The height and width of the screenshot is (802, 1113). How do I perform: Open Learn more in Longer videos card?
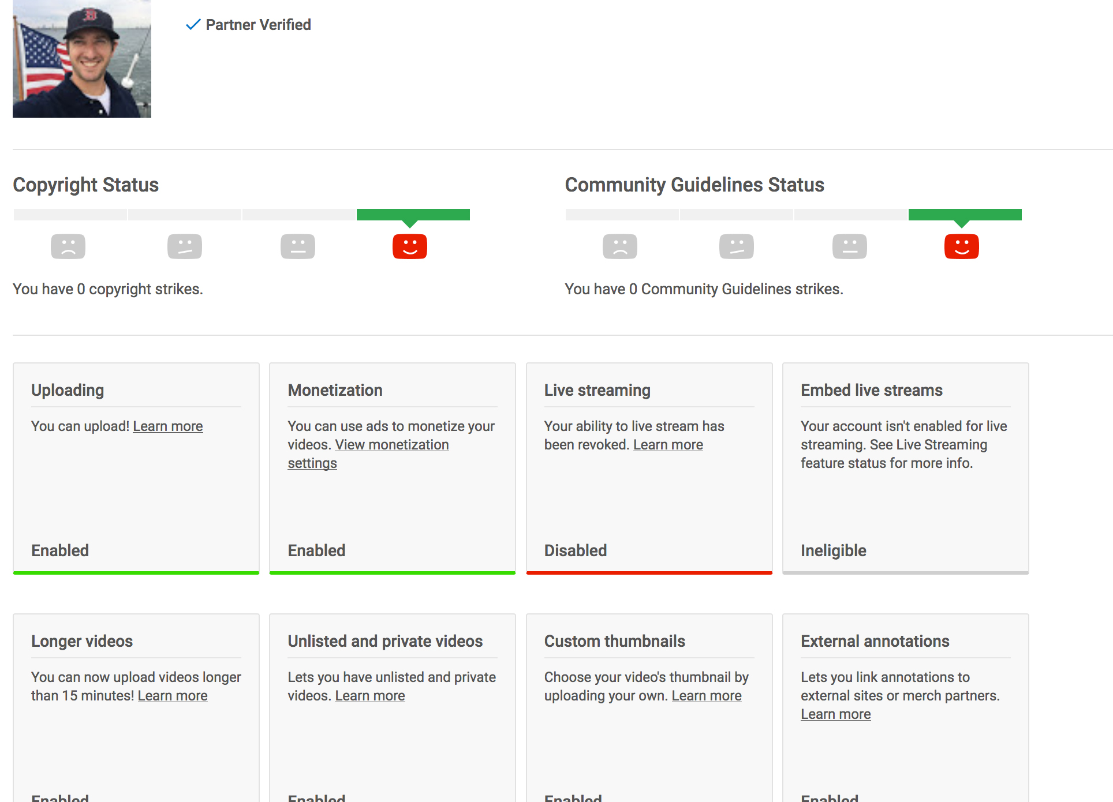(x=173, y=696)
